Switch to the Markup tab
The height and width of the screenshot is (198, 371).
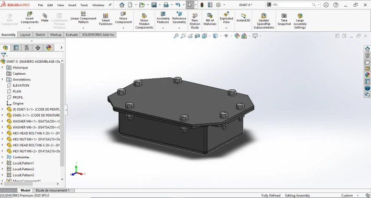coord(56,34)
